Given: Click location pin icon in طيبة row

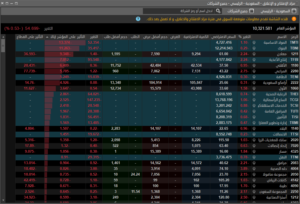Looking at the screenshot, I should click(x=254, y=186).
